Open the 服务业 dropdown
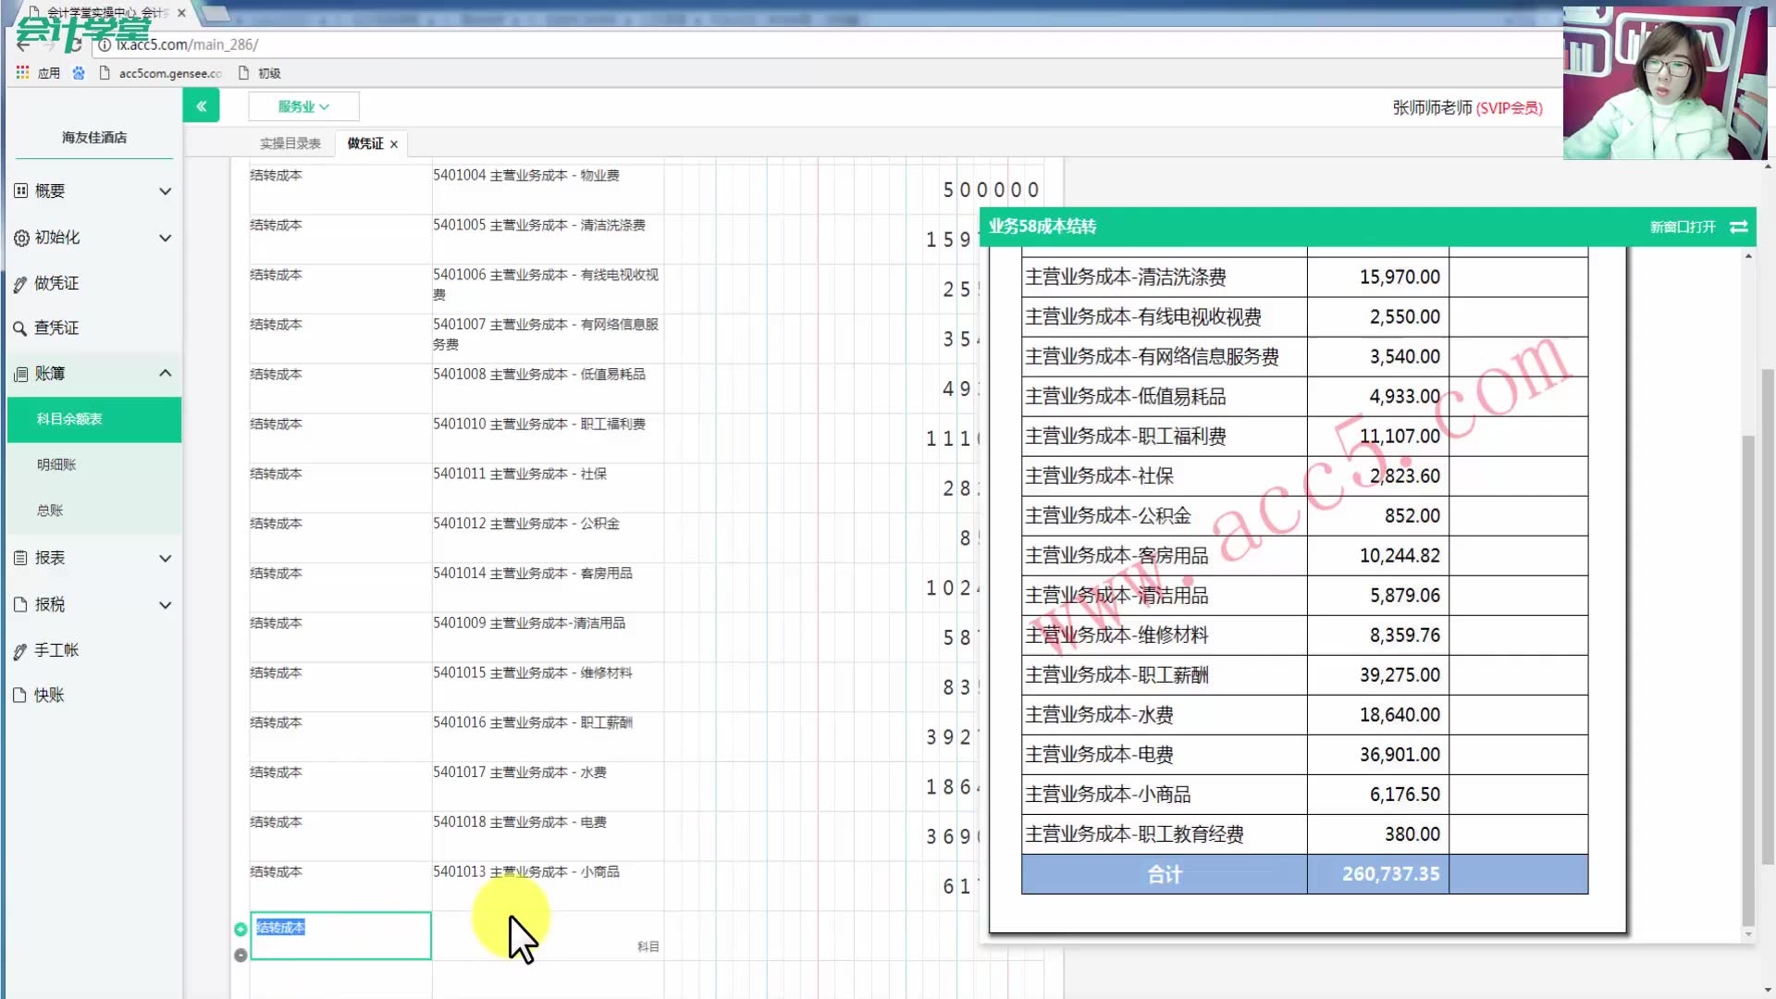 click(303, 106)
